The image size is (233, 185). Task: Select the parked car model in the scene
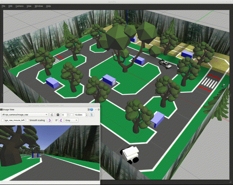[x=165, y=63]
